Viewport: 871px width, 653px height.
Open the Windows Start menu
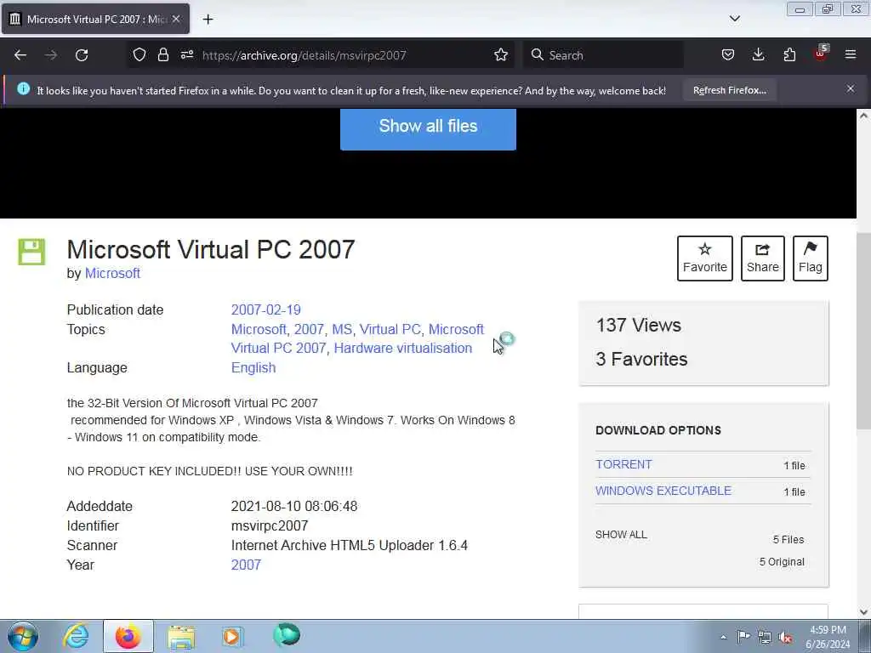pyautogui.click(x=23, y=636)
